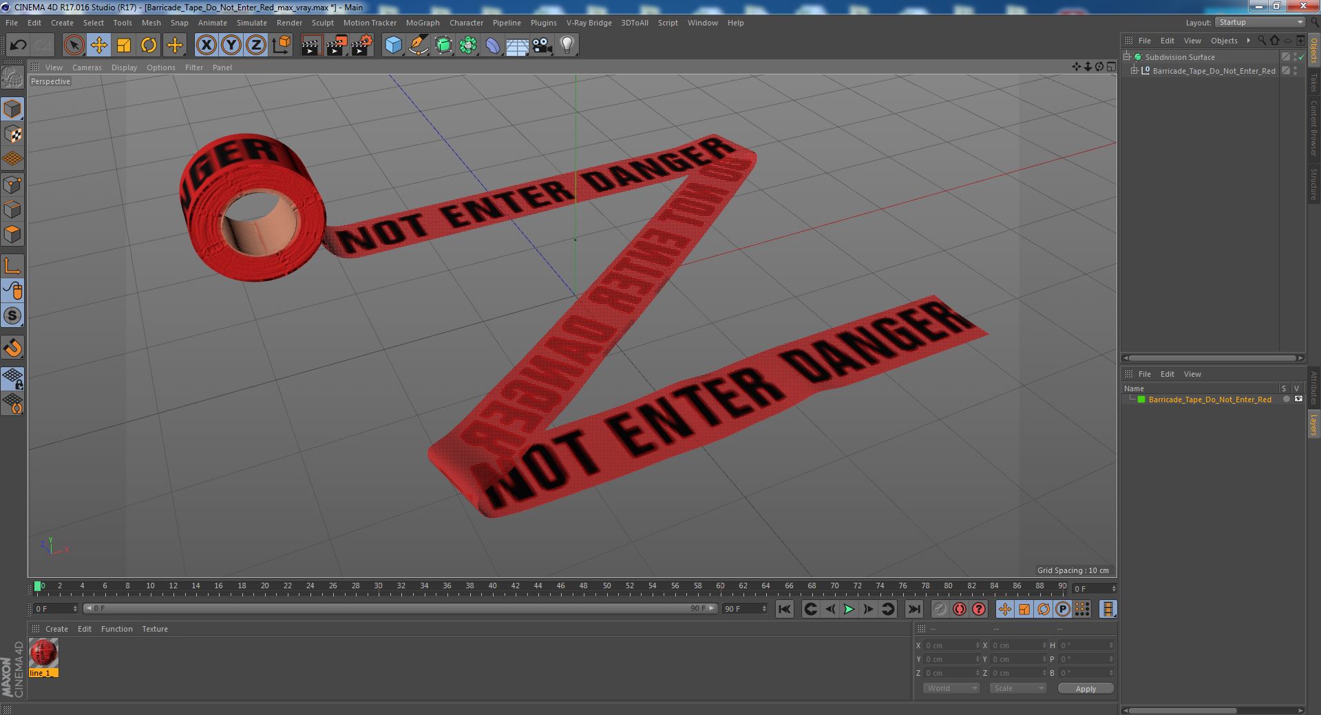
Task: Switch to Polygons mode
Action: point(12,234)
